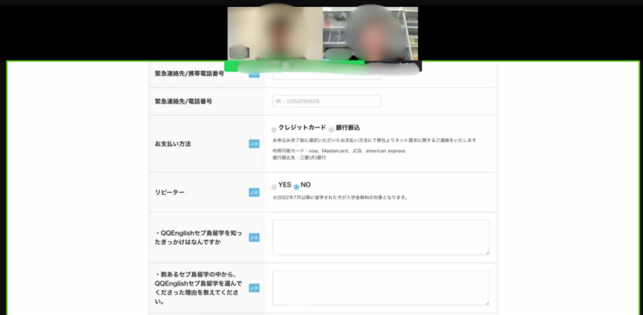Select the 銀行振込 payment radio button

click(332, 130)
